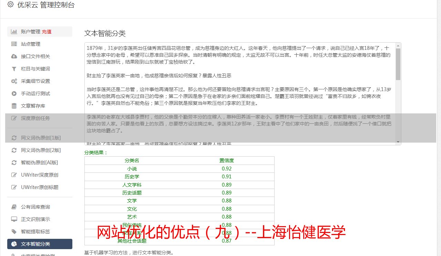Click the edit icon for UWriter深度原创

(x=14, y=175)
